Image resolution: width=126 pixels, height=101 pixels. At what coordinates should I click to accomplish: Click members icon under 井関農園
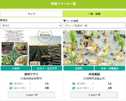tap(74, 84)
